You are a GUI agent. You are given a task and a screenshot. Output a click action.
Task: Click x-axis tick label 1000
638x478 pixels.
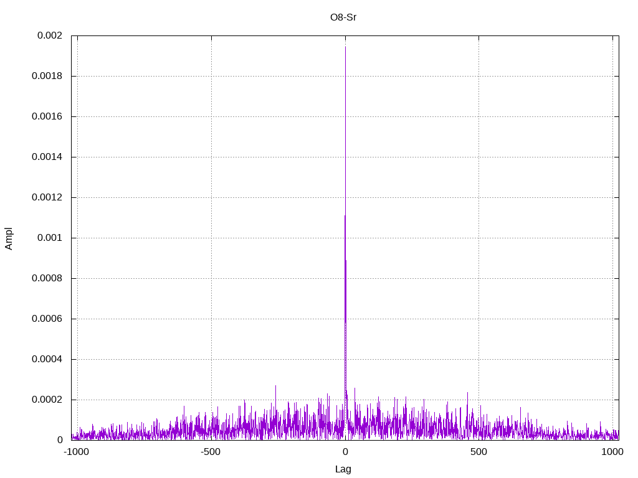point(612,452)
